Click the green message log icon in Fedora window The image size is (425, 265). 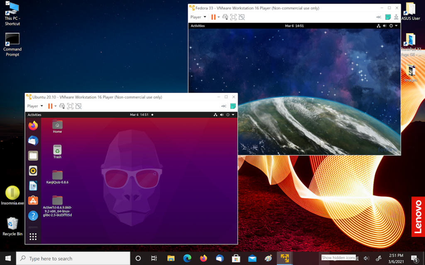388,17
